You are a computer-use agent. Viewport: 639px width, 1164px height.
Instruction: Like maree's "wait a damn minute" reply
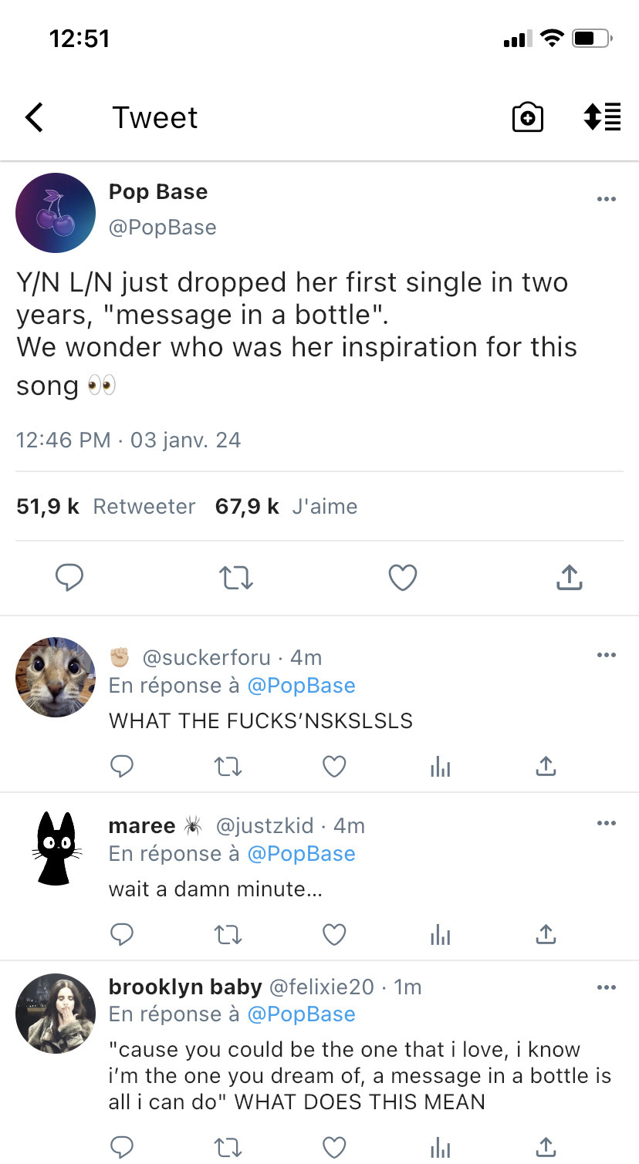coord(334,934)
